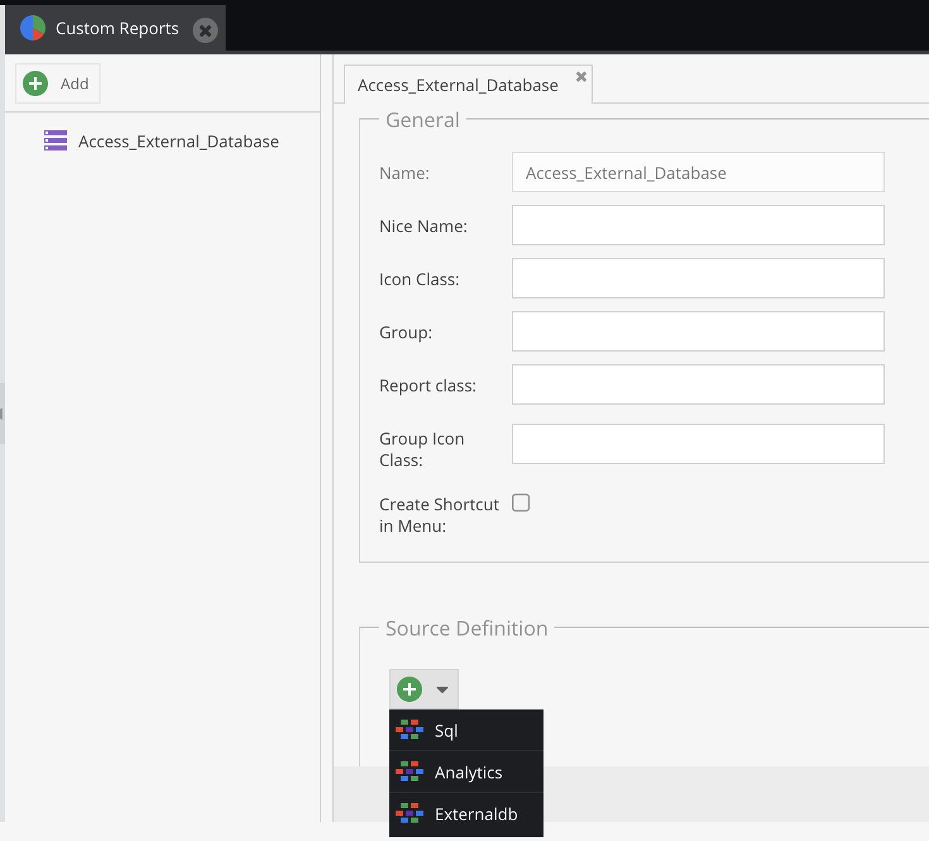Viewport: 929px width, 841px height.
Task: Select Access_External_Database in the report tree
Action: 178,142
